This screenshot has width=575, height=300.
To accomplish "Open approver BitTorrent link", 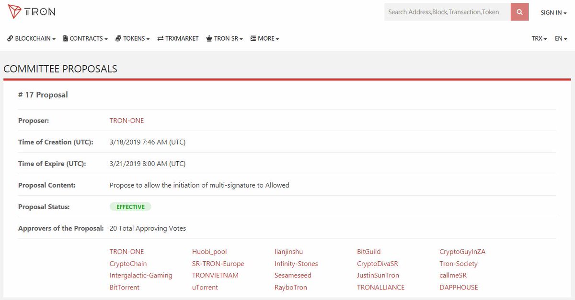I will pos(125,288).
